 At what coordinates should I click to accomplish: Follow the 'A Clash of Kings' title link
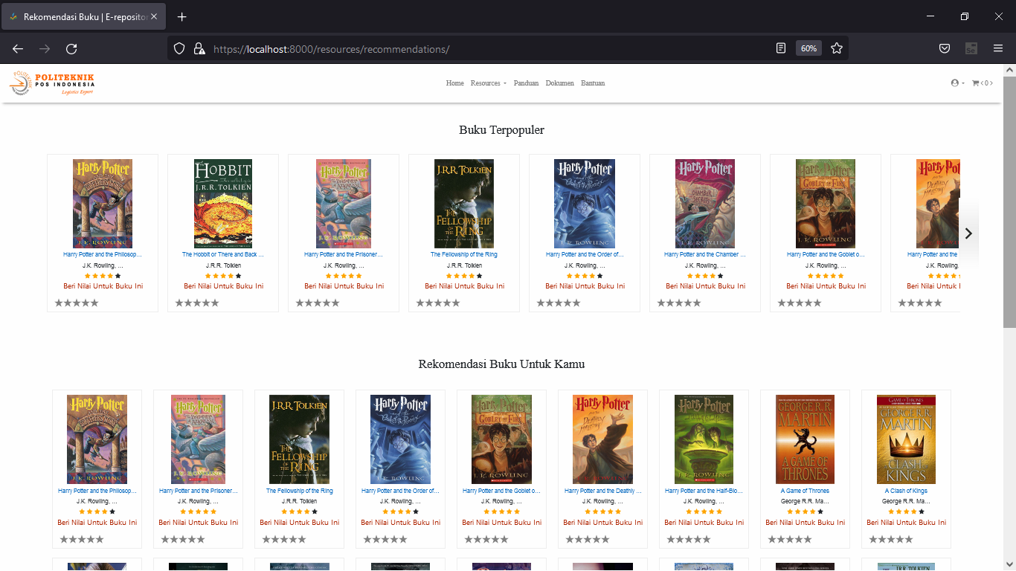pos(907,491)
